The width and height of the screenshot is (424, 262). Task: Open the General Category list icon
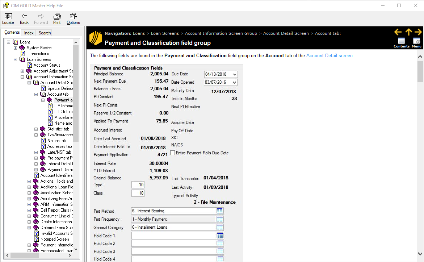(x=220, y=227)
